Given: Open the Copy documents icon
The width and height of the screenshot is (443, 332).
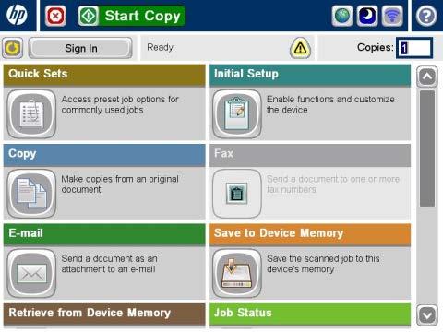Looking at the screenshot, I should (31, 194).
